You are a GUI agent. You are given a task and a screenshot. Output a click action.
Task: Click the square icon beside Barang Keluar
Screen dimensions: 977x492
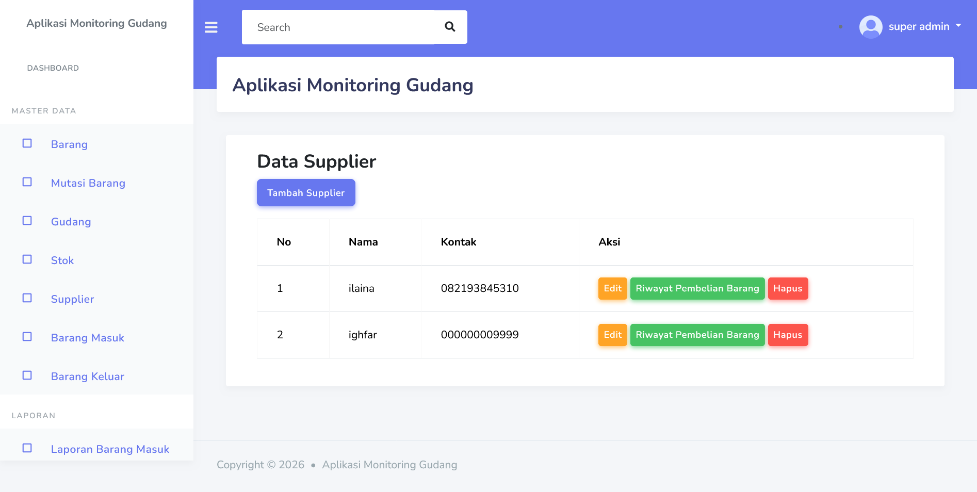click(27, 375)
